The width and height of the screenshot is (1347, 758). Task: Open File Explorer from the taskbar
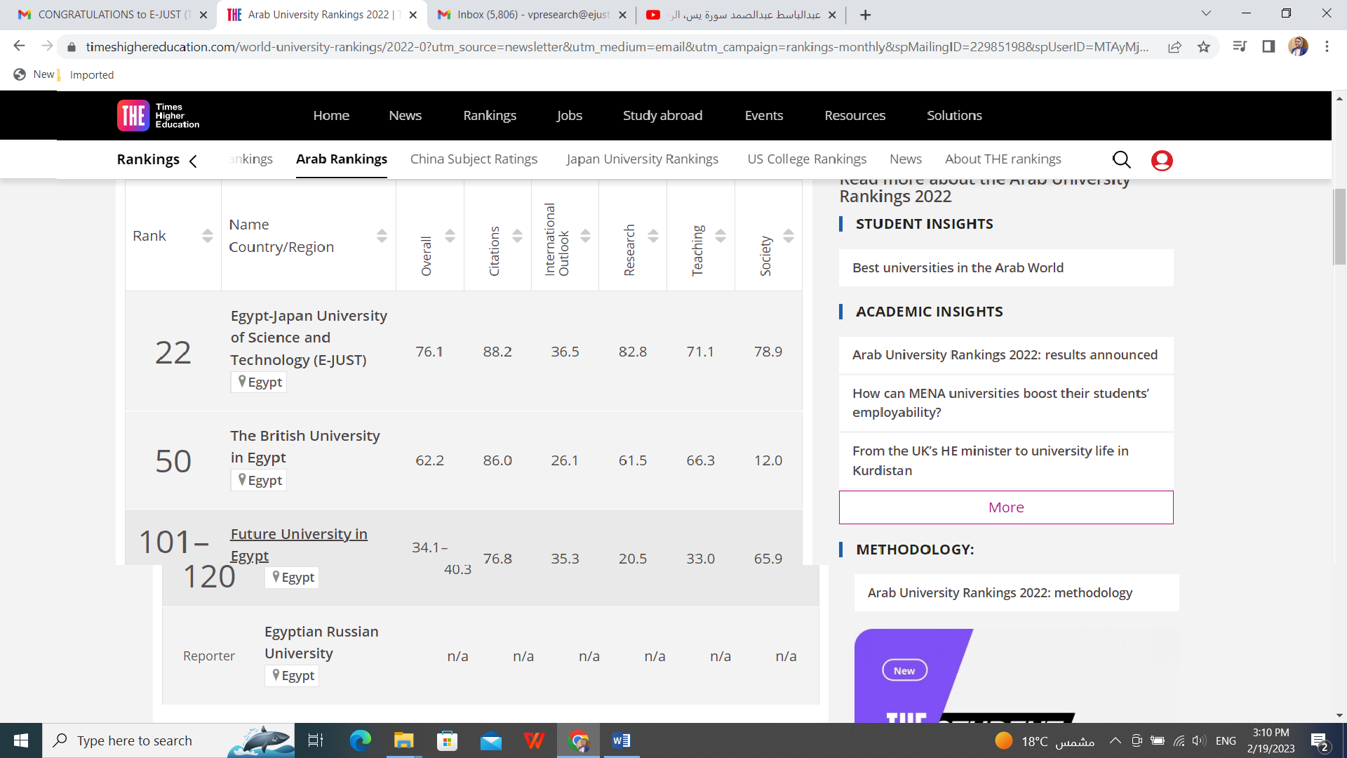tap(403, 740)
